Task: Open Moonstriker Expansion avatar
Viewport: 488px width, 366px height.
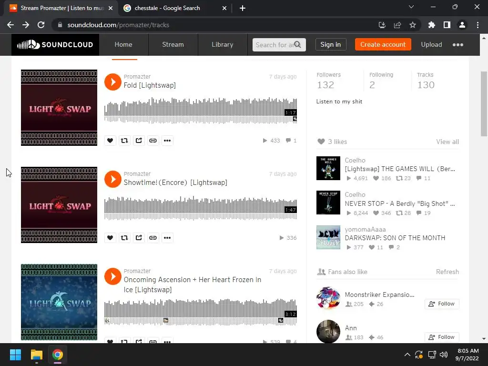Action: tap(328, 298)
